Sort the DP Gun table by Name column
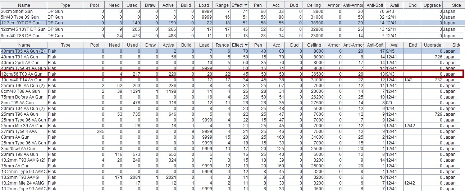This screenshot has width=465, height=191. coord(24,5)
